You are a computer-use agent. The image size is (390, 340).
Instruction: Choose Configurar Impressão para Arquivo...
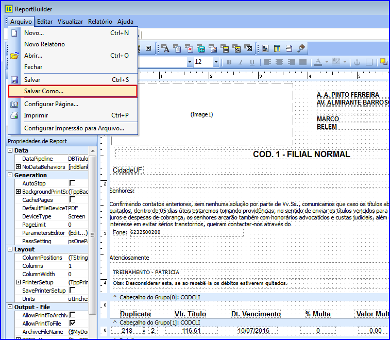coord(73,128)
